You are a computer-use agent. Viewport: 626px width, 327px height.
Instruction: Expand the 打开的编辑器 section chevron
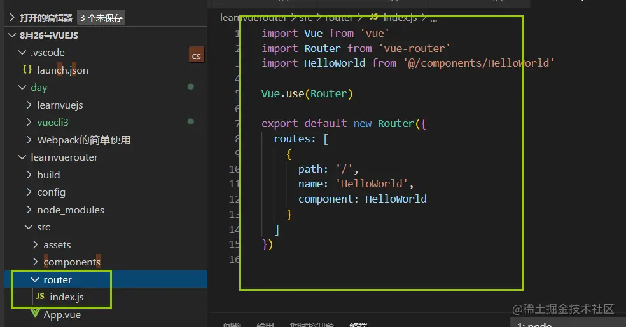[x=12, y=18]
